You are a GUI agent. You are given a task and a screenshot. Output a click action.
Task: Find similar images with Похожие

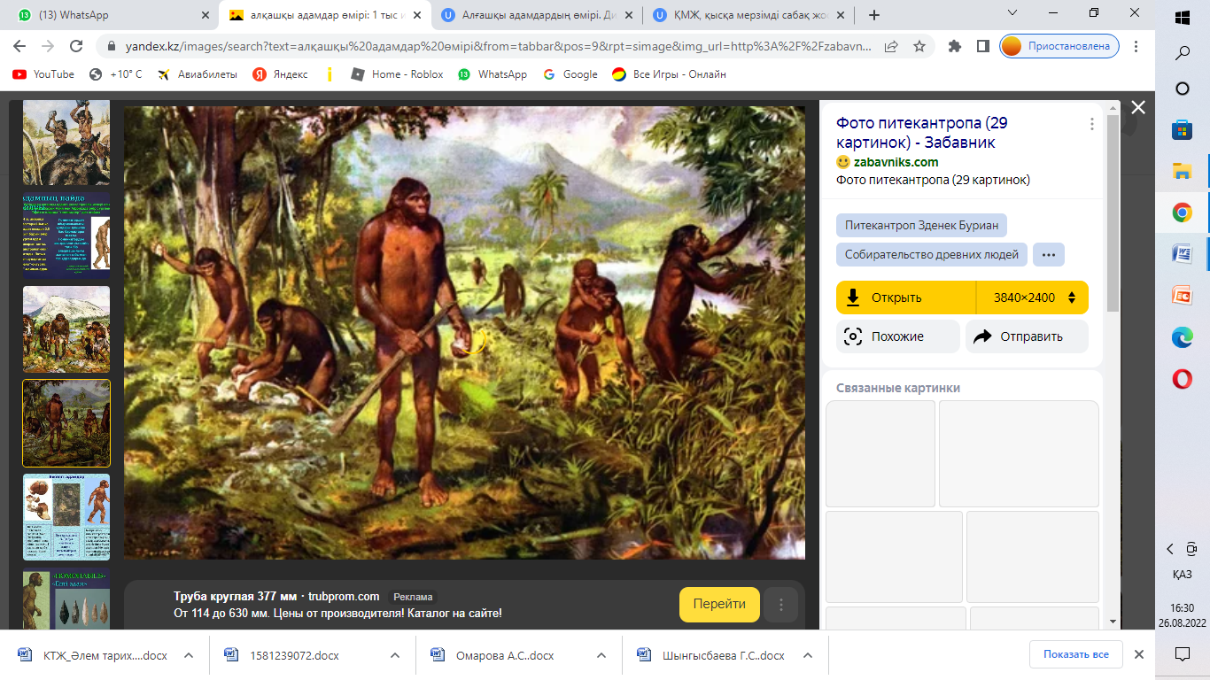point(897,336)
